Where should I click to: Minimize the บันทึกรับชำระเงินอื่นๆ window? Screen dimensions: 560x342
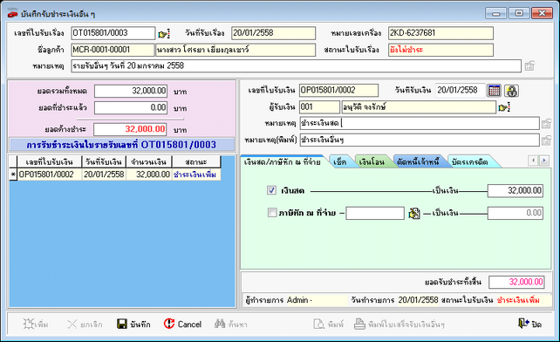(495, 14)
